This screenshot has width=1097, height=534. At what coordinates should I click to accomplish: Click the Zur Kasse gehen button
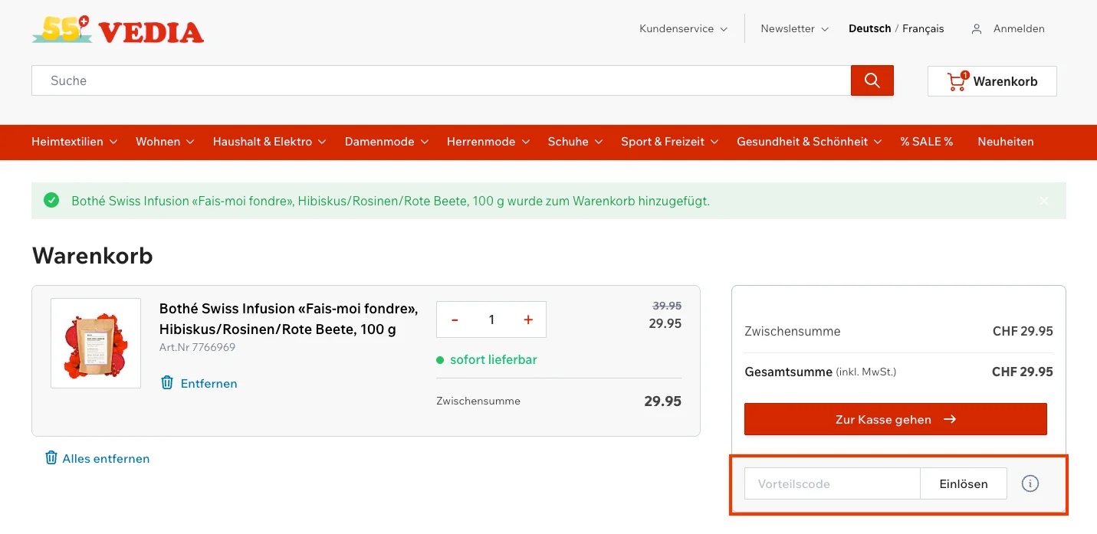[x=895, y=419]
